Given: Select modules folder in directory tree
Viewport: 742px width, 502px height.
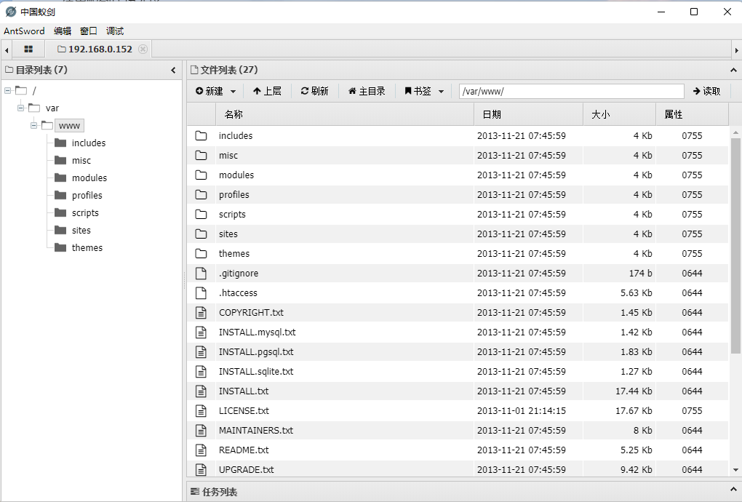Looking at the screenshot, I should pos(89,178).
